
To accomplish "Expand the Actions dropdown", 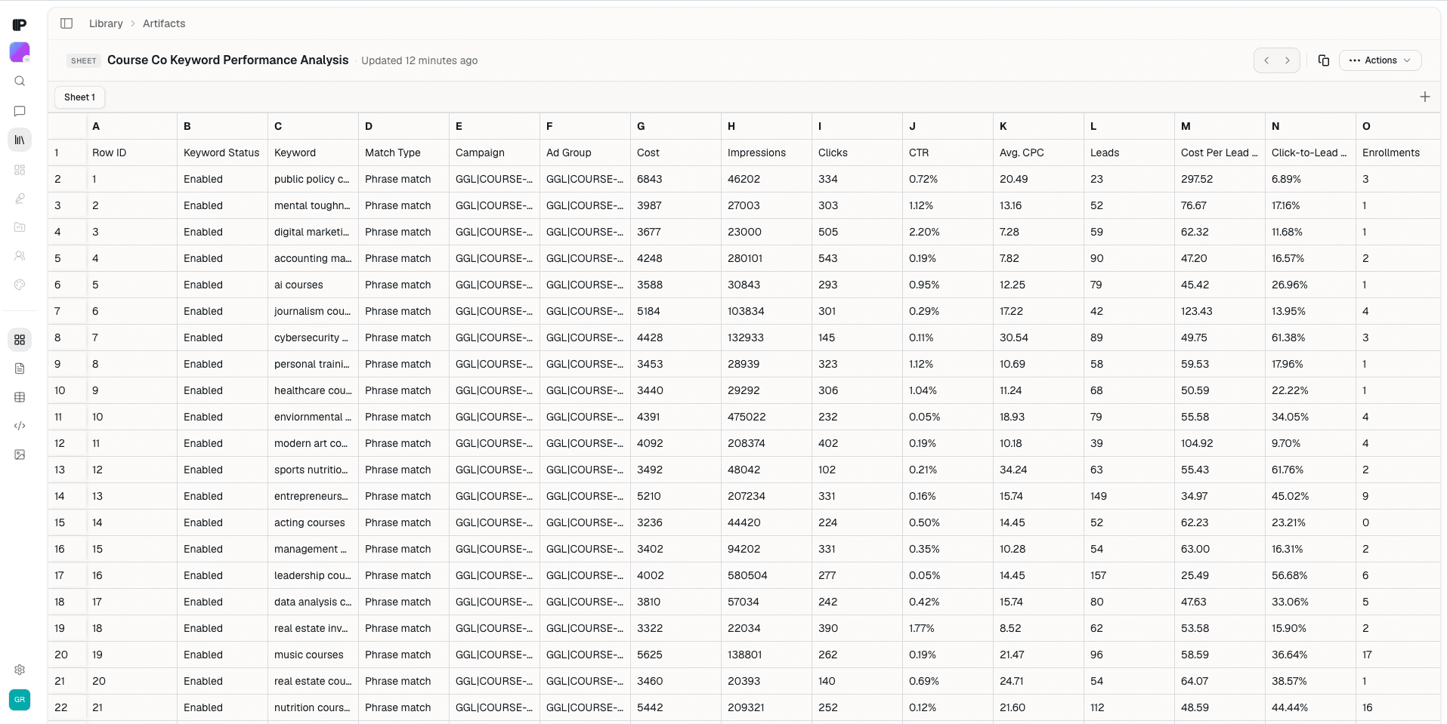I will [1380, 60].
